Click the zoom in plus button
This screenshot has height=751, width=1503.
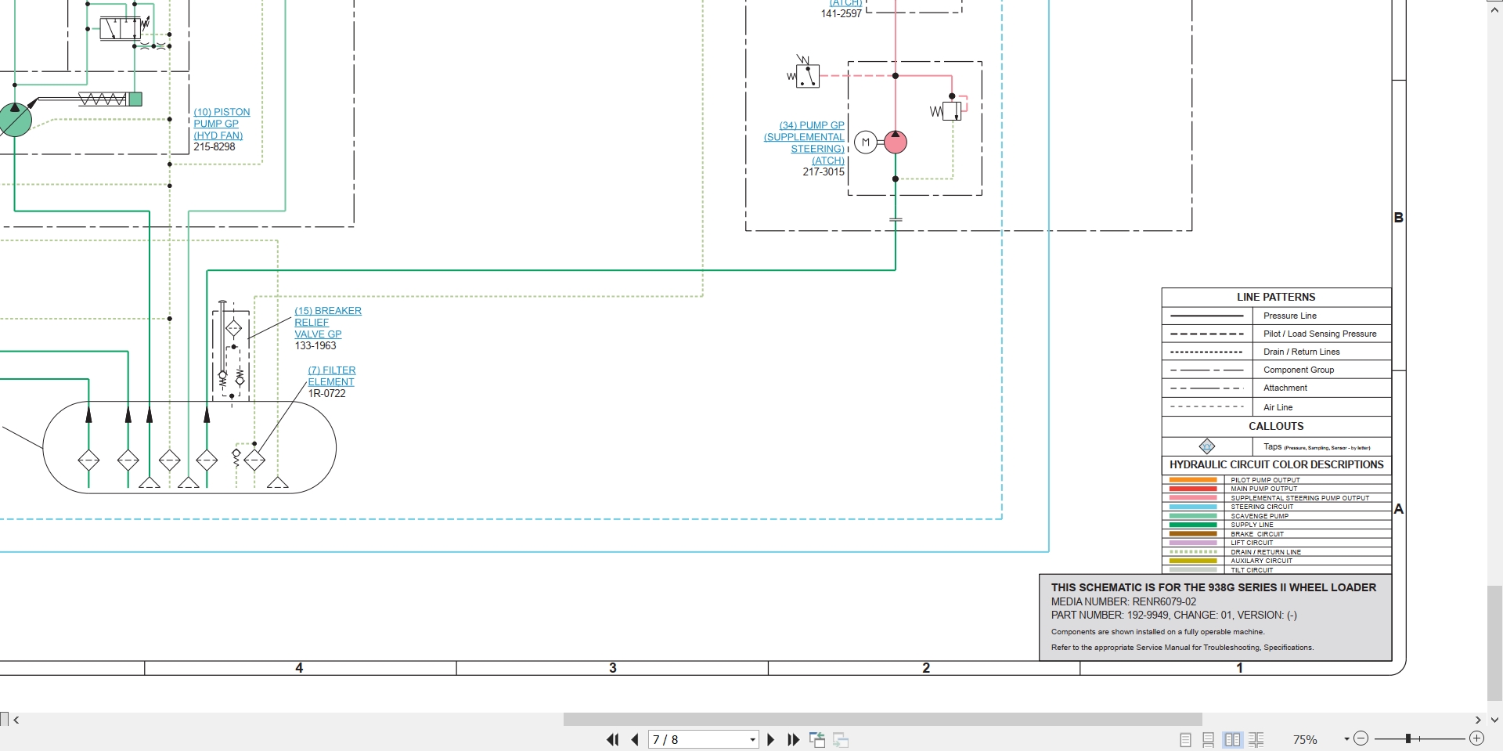pos(1476,738)
